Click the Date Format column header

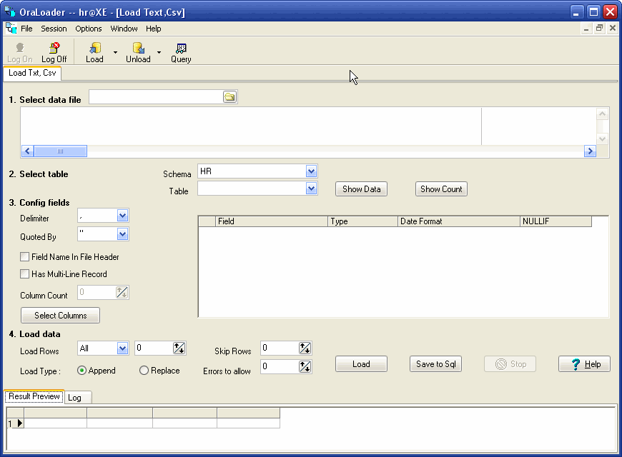(x=459, y=221)
